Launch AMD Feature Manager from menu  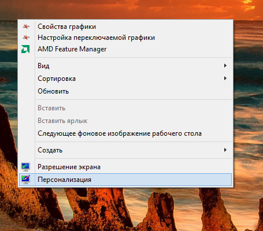click(x=125, y=49)
